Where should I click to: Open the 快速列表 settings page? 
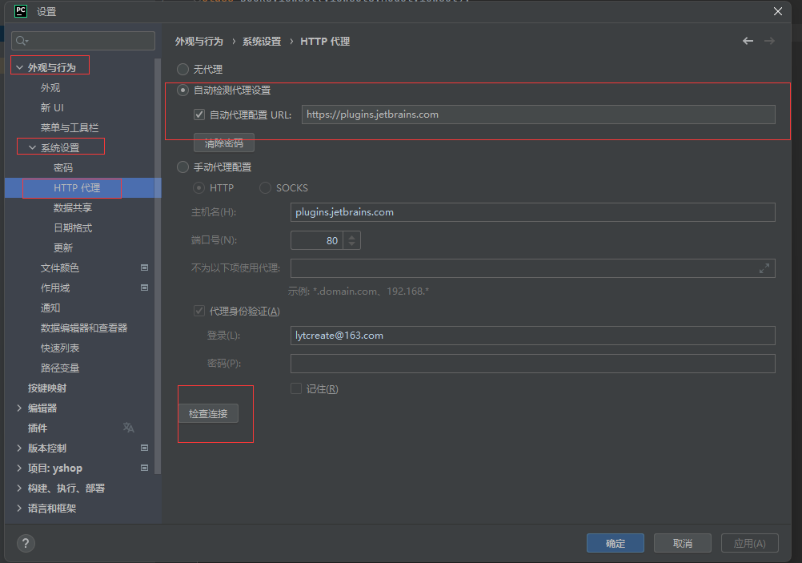coord(60,348)
